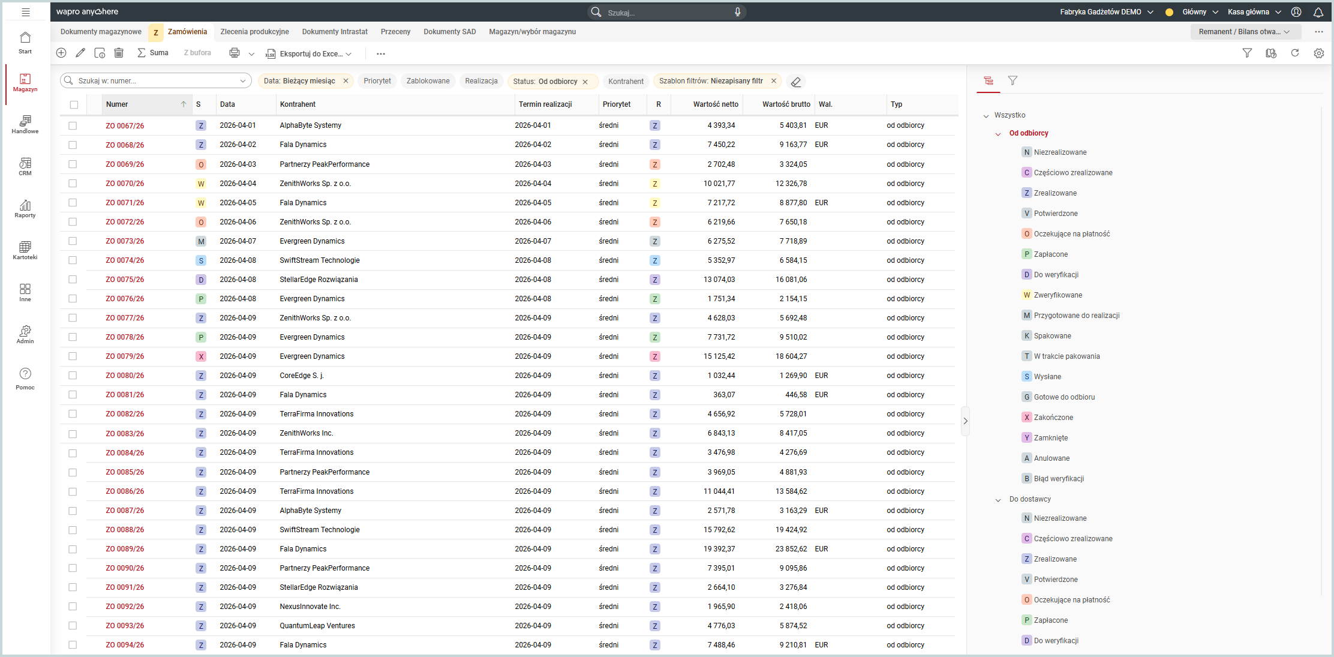The width and height of the screenshot is (1334, 657).
Task: Tick the select-all checkbox in table header
Action: [x=74, y=104]
